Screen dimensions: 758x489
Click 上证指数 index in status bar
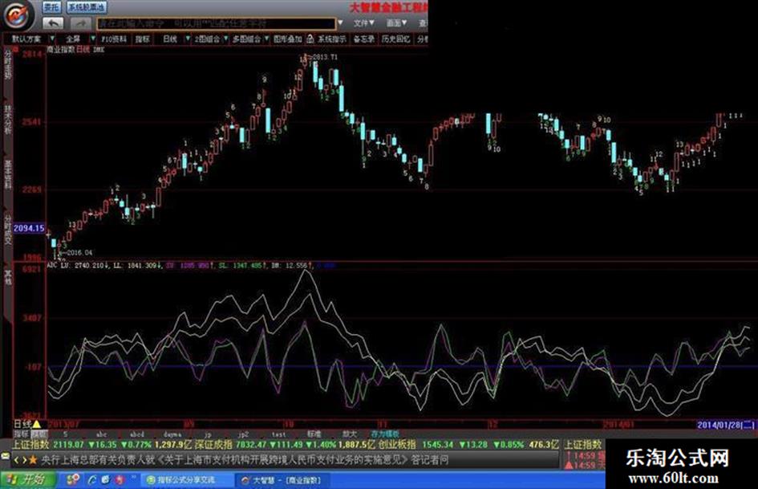click(x=31, y=445)
